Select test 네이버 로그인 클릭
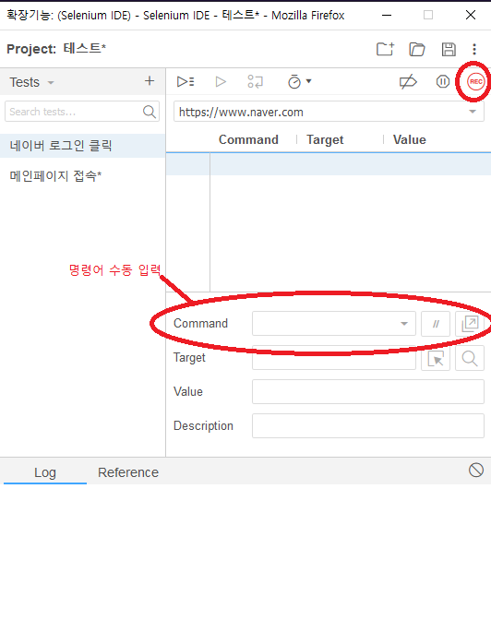Screen dimensions: 491x632 click(x=83, y=146)
